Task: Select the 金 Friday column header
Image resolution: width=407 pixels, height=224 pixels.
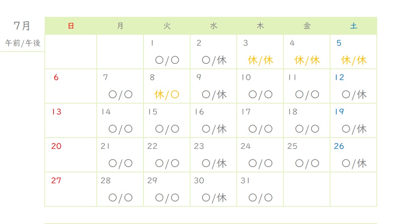Action: coord(307,26)
